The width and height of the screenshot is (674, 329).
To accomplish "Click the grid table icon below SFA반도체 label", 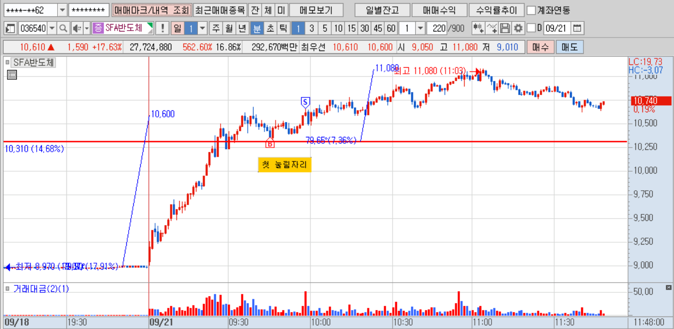I will pyautogui.click(x=12, y=75).
